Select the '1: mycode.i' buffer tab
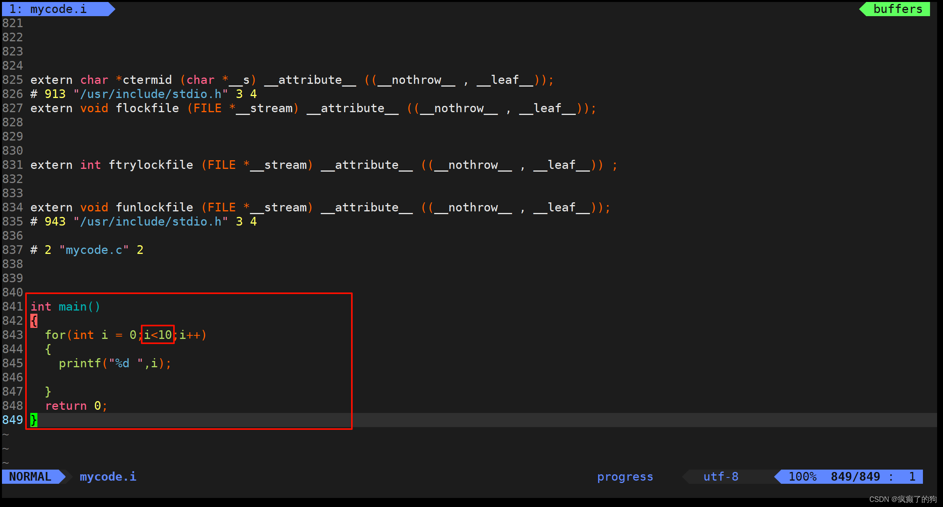Screen dimensions: 943x507 point(58,9)
